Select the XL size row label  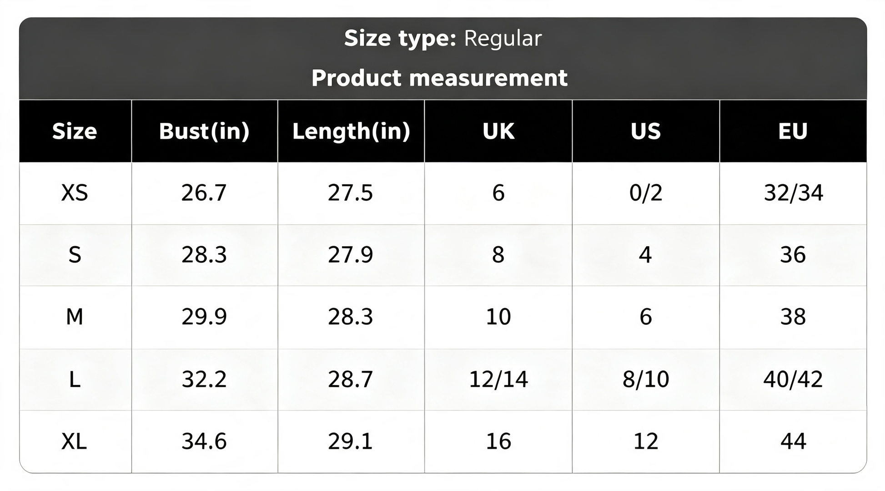coord(75,441)
